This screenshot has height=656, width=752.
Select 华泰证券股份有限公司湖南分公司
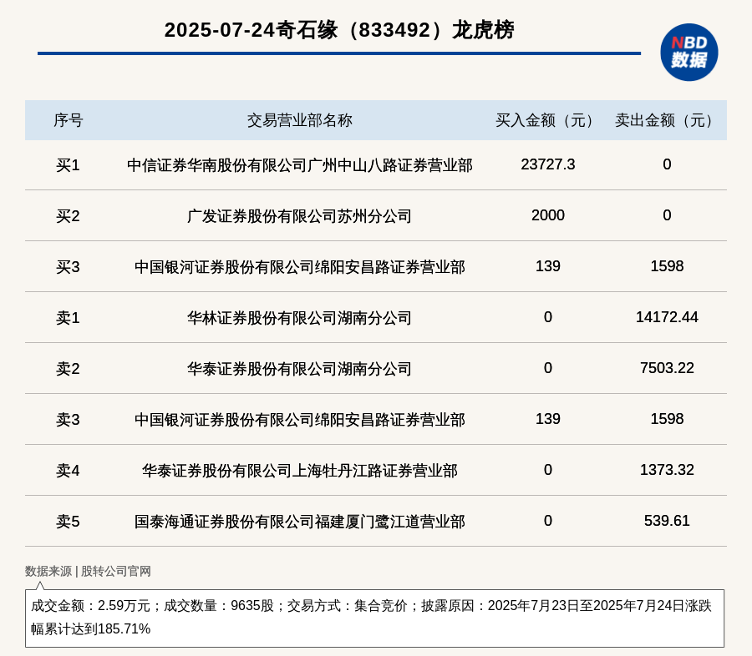pos(300,369)
